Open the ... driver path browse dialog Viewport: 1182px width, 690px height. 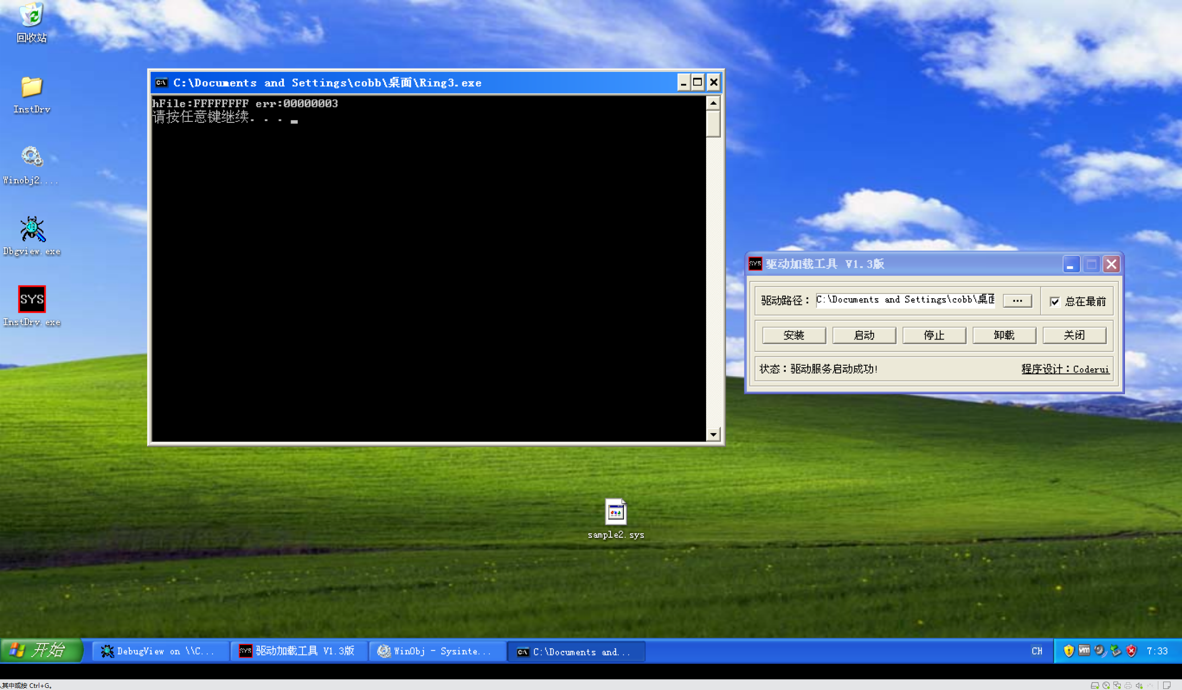coord(1017,300)
